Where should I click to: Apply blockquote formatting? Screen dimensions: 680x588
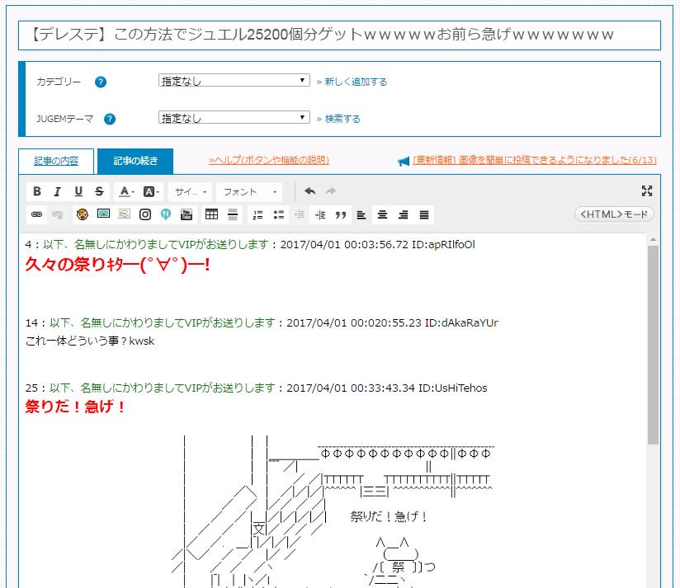pos(341,214)
